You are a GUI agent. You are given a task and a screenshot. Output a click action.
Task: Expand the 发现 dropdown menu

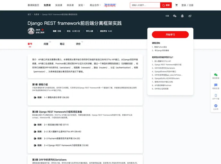pyautogui.click(x=82, y=5)
